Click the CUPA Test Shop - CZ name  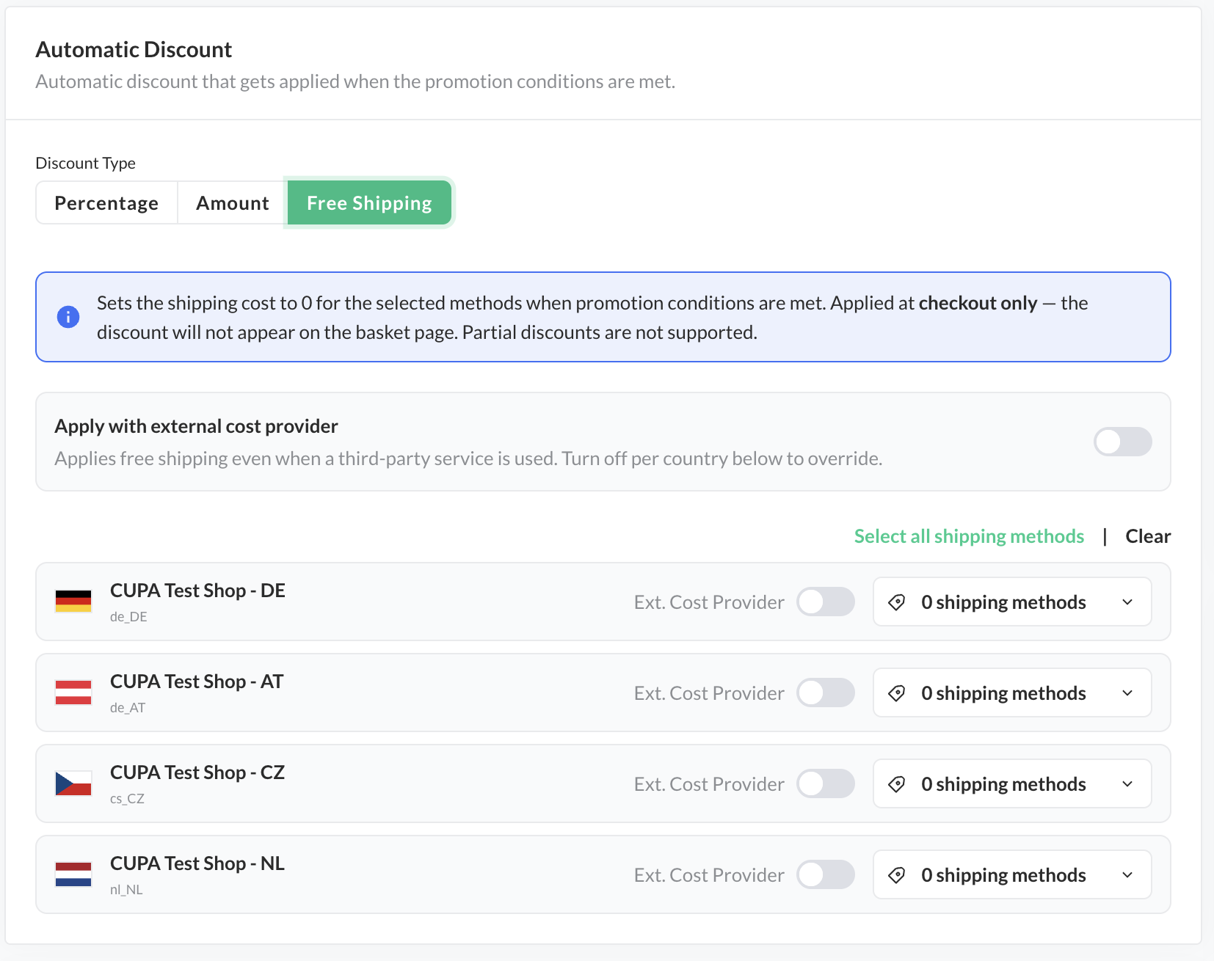[x=197, y=772]
